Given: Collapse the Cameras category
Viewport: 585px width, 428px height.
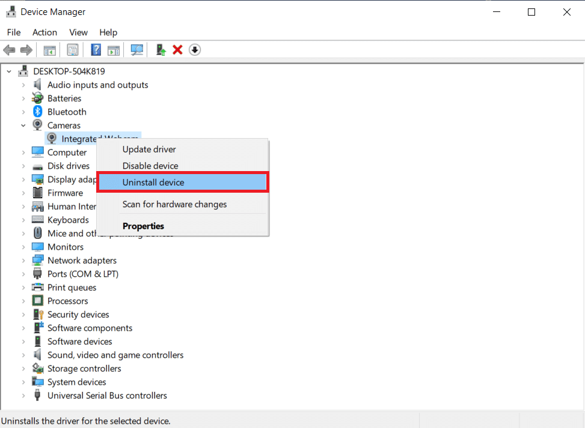Looking at the screenshot, I should (24, 125).
